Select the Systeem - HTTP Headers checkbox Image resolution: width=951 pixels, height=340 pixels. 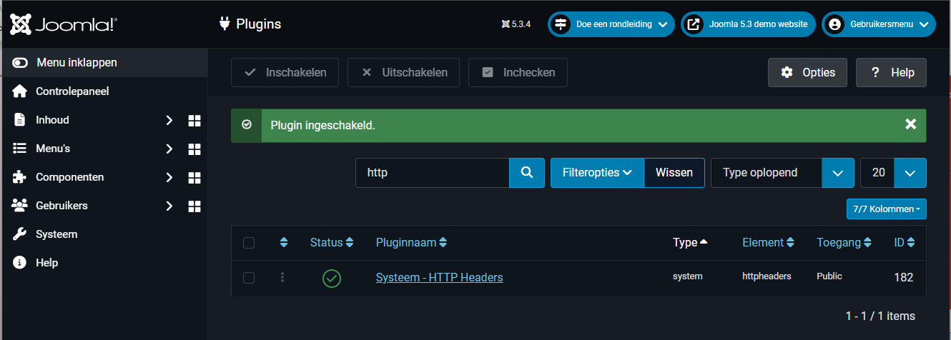click(x=249, y=278)
